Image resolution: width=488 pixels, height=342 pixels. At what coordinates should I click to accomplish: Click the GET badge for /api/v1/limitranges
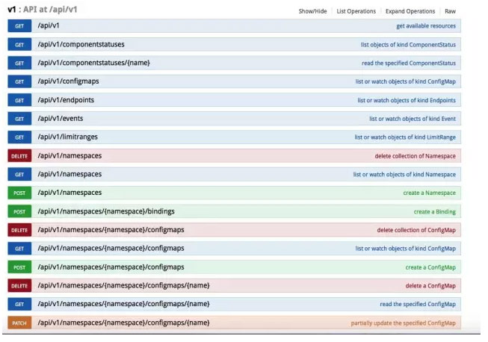pyautogui.click(x=19, y=137)
